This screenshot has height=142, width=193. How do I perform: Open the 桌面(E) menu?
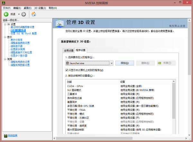(x=28, y=8)
